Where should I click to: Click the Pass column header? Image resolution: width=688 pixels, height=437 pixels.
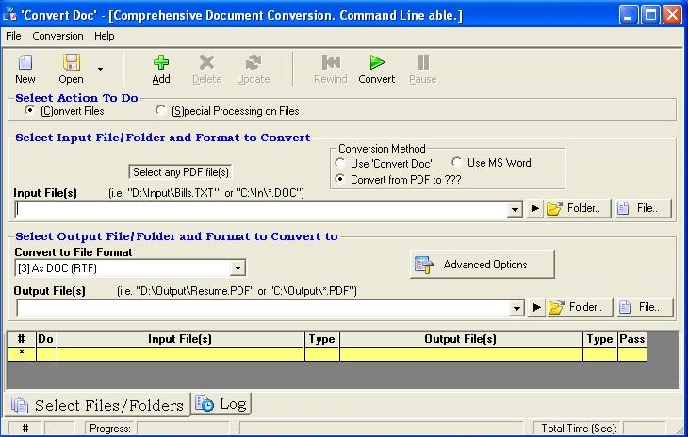point(631,339)
